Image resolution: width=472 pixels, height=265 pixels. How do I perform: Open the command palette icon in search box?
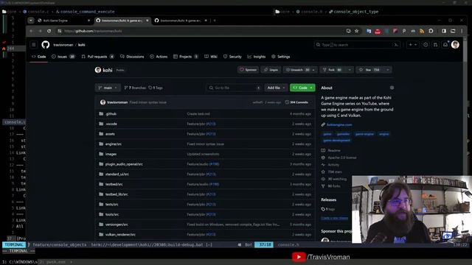(396, 45)
